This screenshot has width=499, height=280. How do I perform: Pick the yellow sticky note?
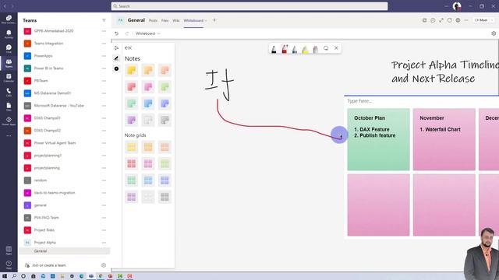(x=132, y=70)
